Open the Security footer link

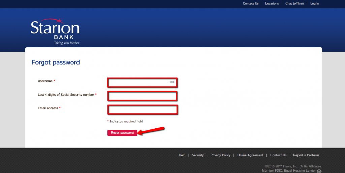coord(198,155)
